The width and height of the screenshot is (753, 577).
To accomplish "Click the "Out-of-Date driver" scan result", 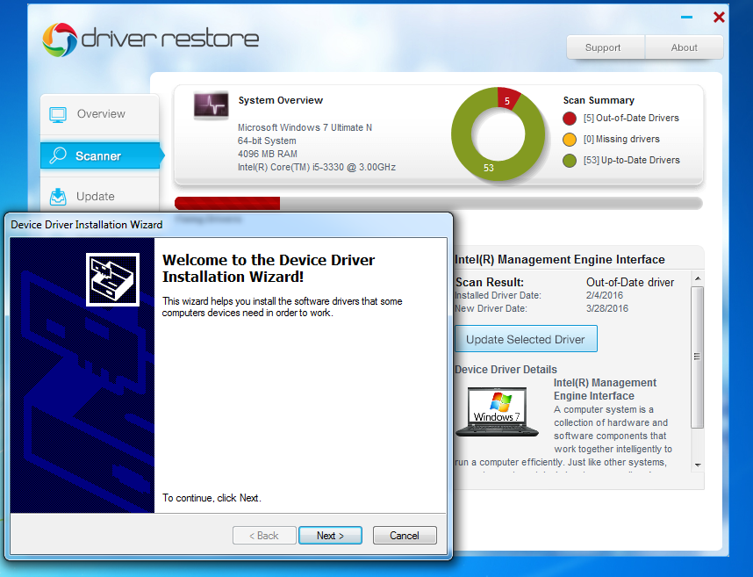I will click(630, 282).
